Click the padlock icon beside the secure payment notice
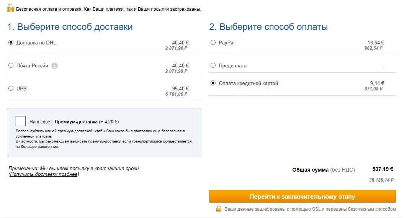Image resolution: width=407 pixels, height=218 pixels. click(10, 8)
